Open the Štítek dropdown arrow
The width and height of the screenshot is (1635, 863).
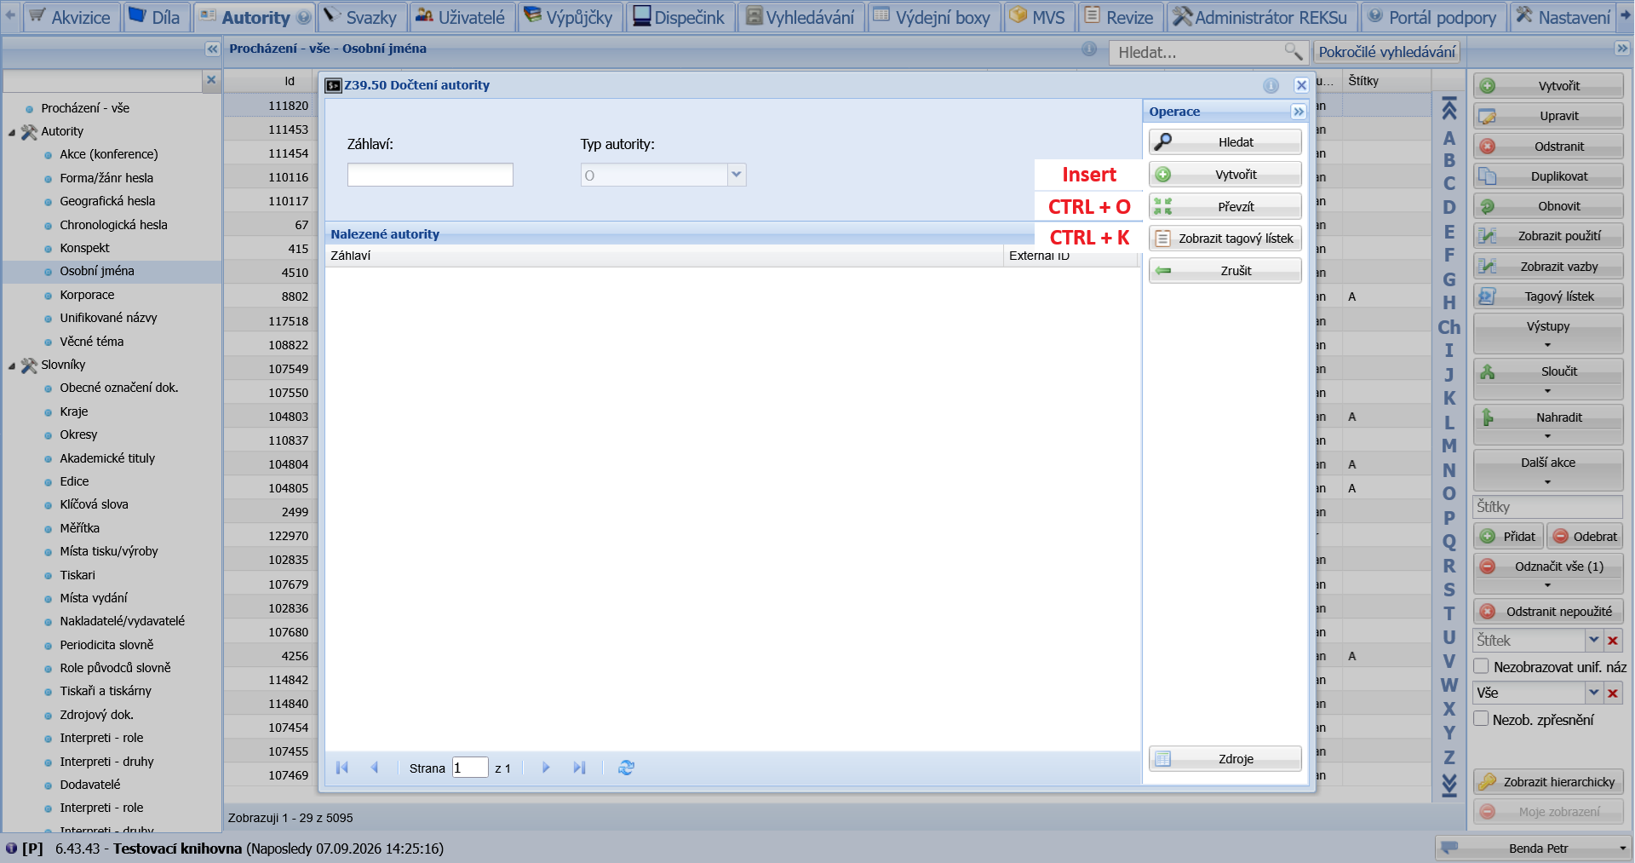click(1593, 640)
